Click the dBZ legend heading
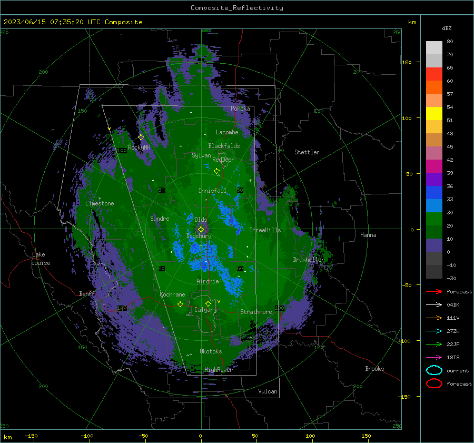This screenshot has width=474, height=443. click(447, 28)
